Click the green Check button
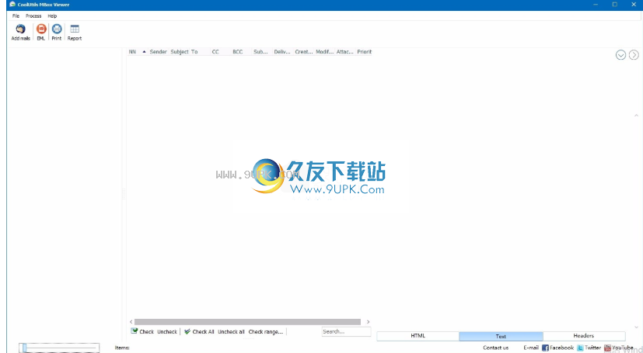This screenshot has width=643, height=353. coord(142,331)
